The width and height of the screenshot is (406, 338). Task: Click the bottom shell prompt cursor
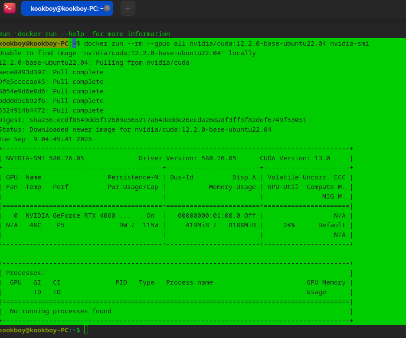(x=86, y=330)
